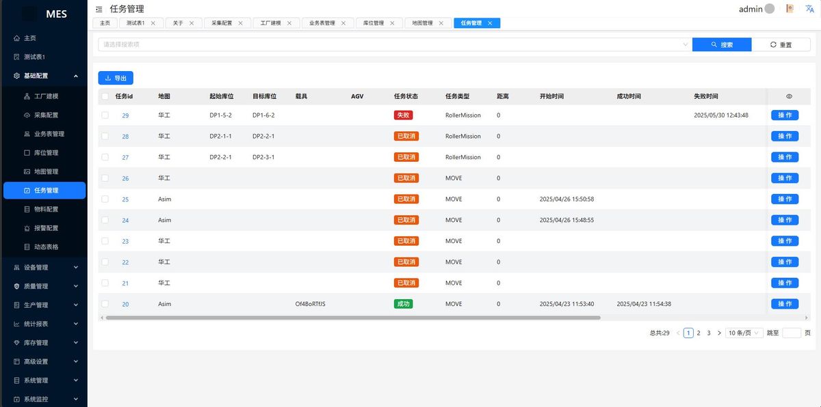Expand the 设备管理 menu group
The image size is (821, 407).
point(44,267)
